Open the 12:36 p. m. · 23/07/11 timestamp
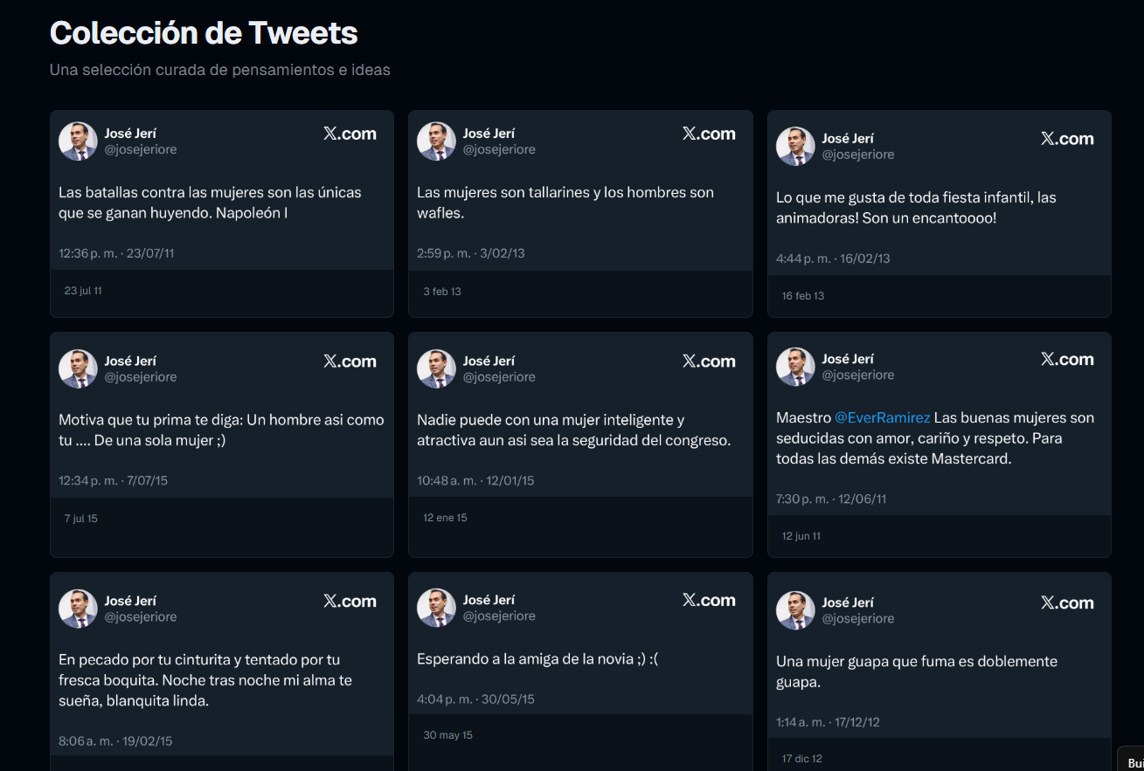The height and width of the screenshot is (771, 1144). point(116,253)
